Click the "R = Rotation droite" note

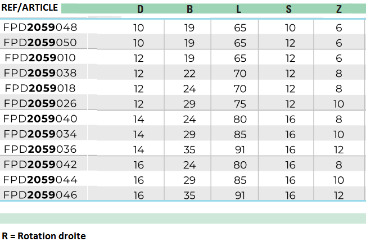click(44, 236)
